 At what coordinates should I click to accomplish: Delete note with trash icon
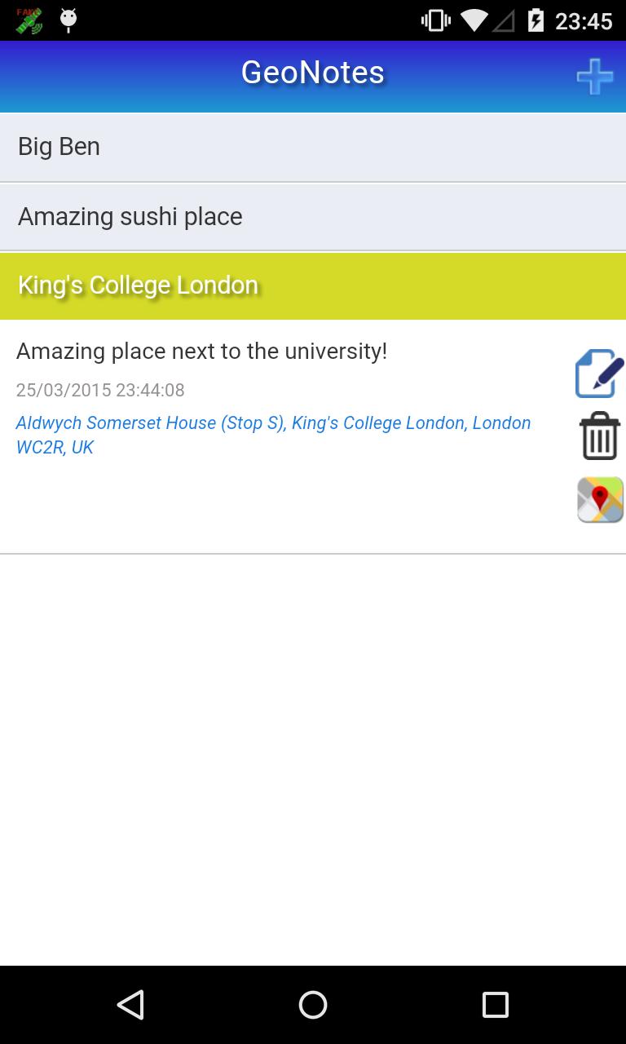[x=600, y=436]
